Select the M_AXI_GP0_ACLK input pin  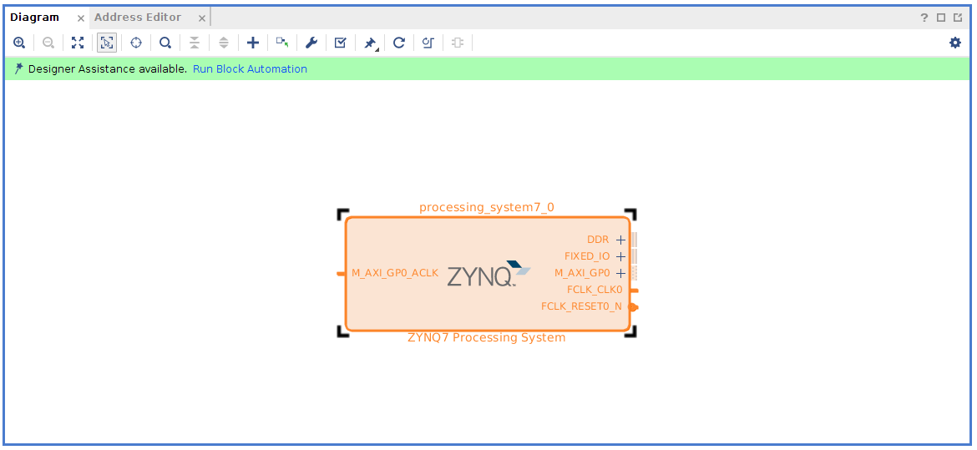(341, 273)
